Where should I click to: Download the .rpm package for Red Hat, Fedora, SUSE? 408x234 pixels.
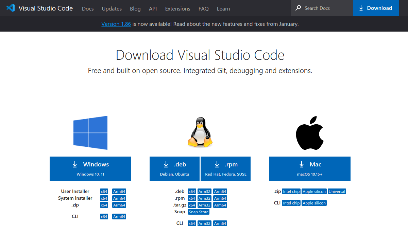225,168
